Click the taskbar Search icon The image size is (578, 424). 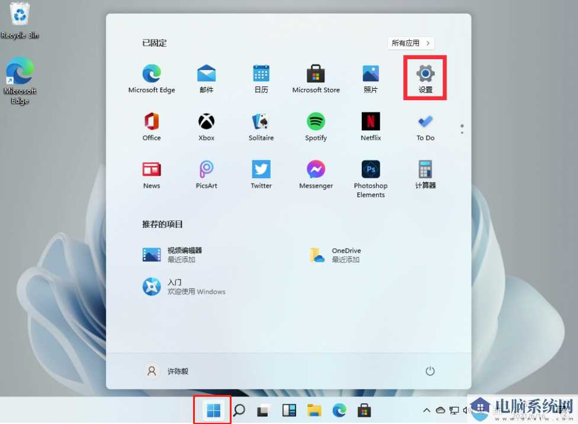[x=238, y=410]
